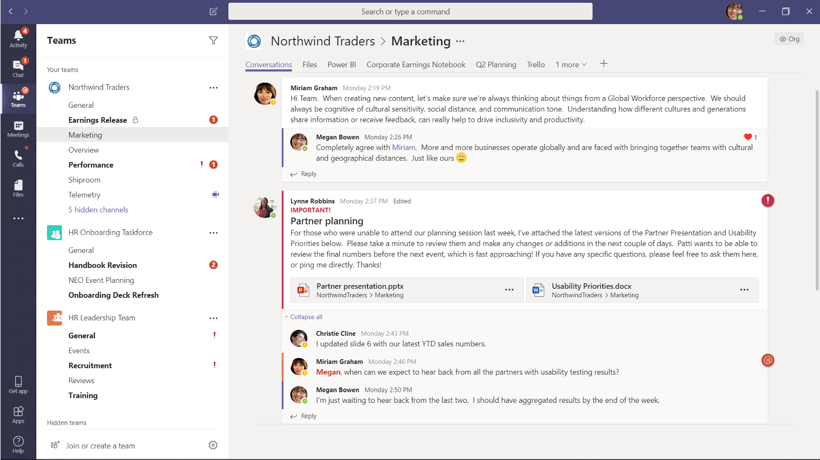Open the Files section in the sidebar

(x=18, y=188)
